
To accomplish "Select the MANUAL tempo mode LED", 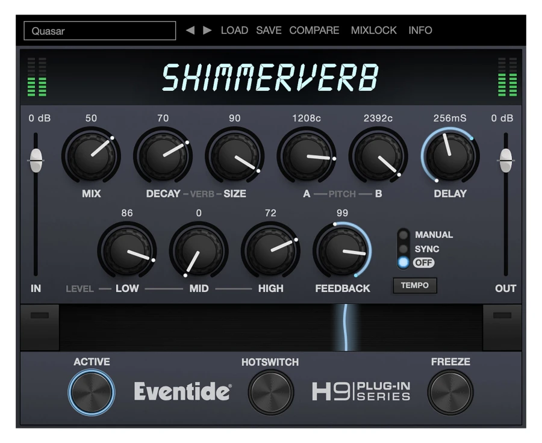I will pos(403,235).
